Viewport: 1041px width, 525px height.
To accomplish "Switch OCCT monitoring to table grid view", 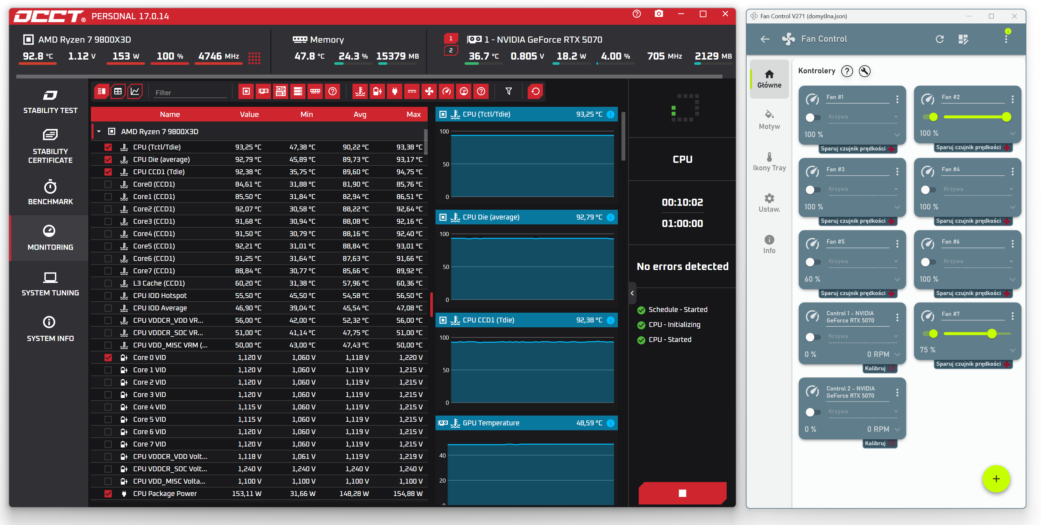I will coord(118,91).
